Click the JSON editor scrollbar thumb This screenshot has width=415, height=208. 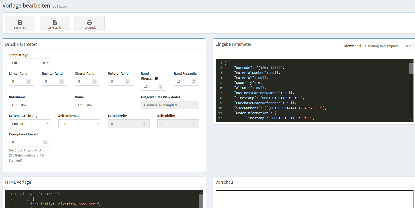point(411,68)
